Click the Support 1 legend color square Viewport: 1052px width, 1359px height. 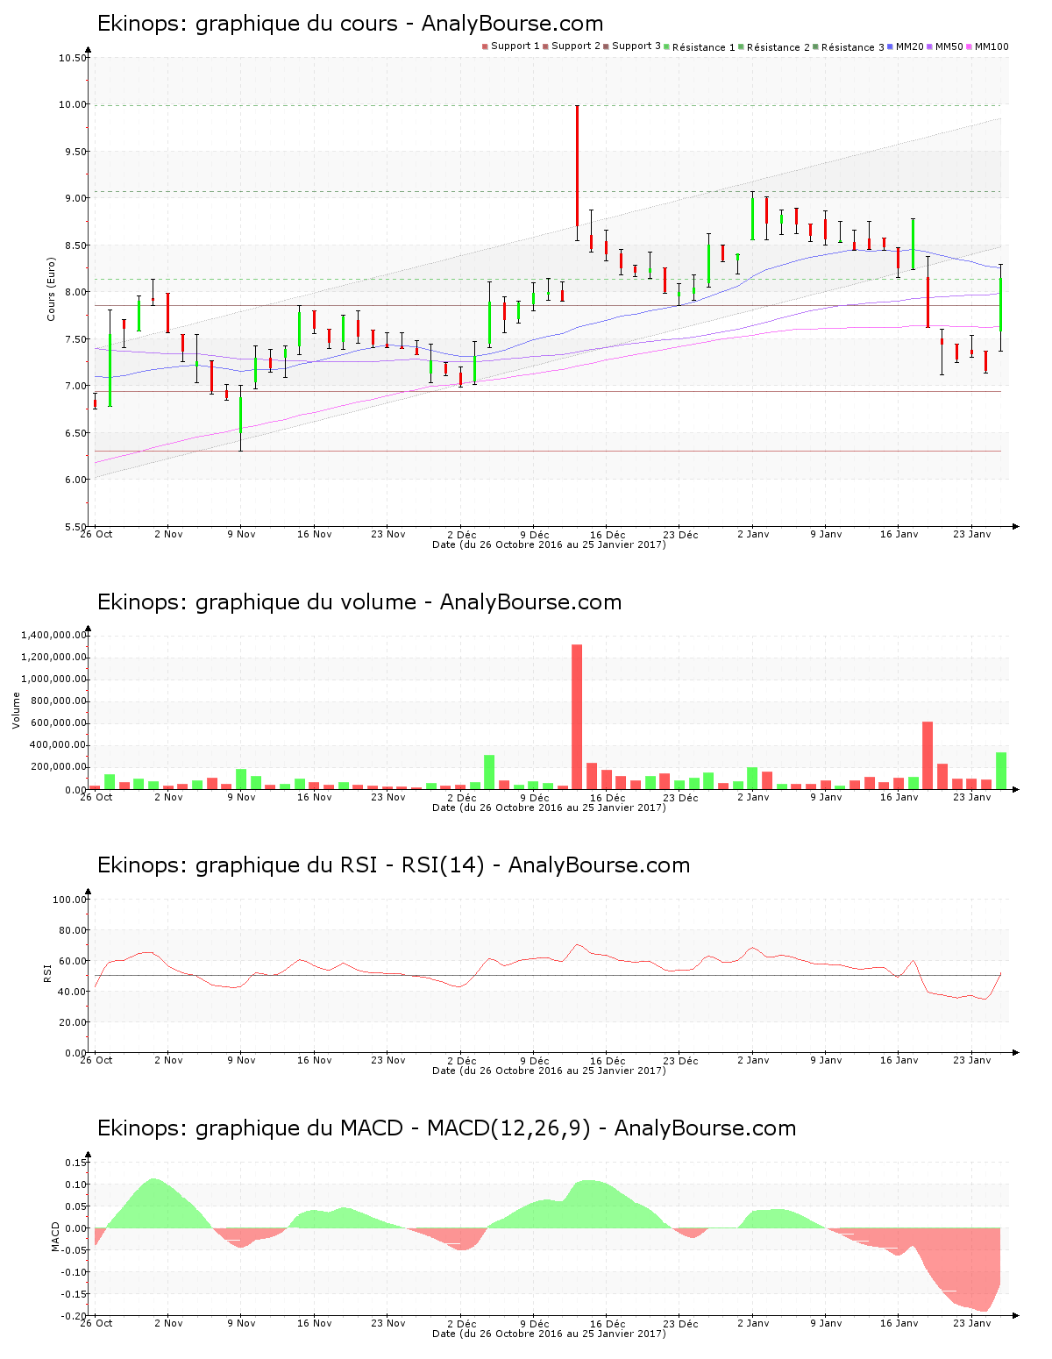pos(485,46)
